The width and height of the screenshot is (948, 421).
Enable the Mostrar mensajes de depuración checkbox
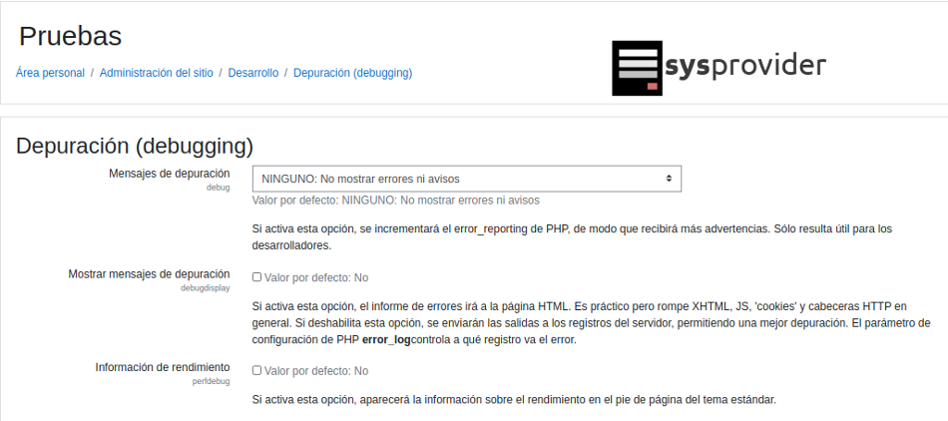coord(257,277)
